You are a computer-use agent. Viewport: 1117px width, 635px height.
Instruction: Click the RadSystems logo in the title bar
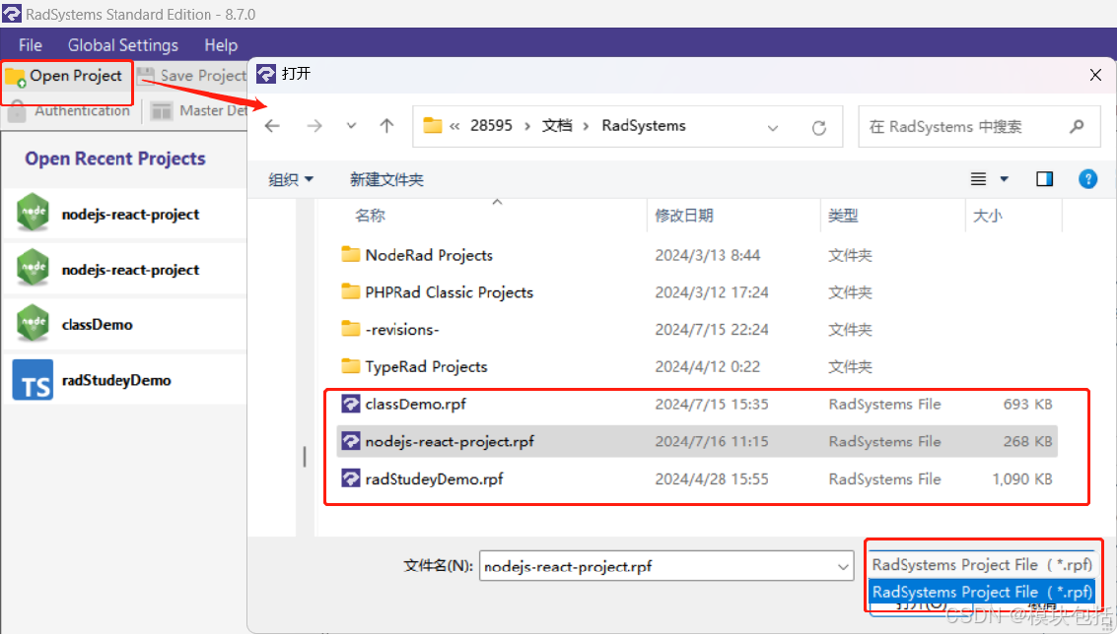point(13,14)
